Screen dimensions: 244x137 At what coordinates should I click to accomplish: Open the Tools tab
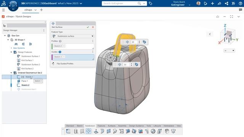tap(149, 126)
